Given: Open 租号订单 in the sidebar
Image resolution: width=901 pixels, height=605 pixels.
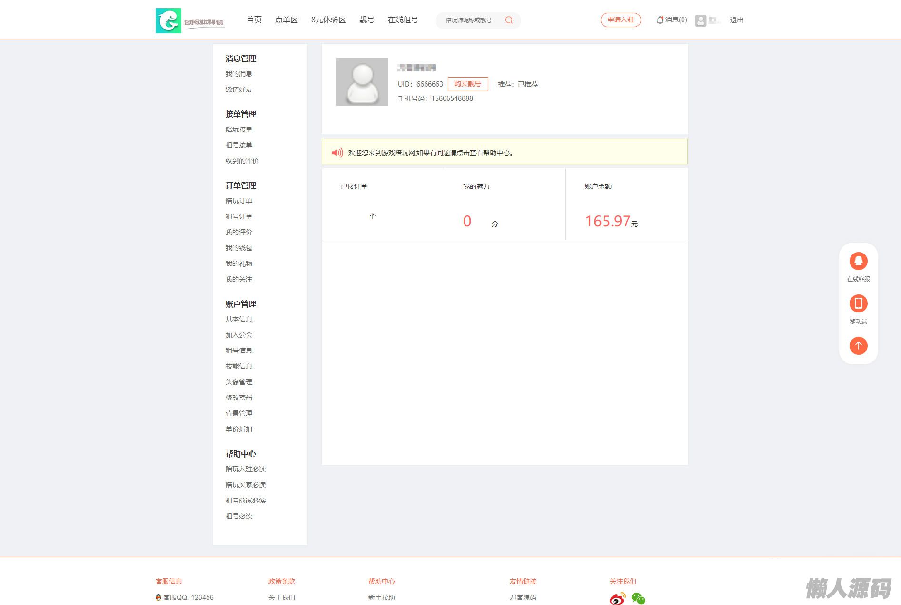Looking at the screenshot, I should tap(239, 216).
